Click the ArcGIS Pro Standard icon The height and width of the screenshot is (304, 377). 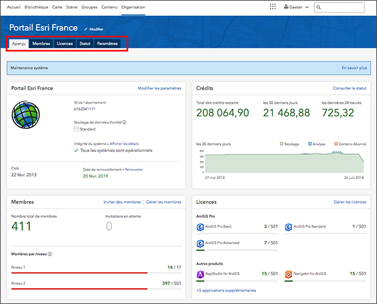tap(288, 227)
